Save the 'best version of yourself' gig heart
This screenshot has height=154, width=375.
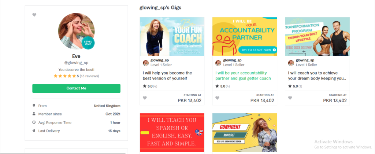tap(145, 98)
